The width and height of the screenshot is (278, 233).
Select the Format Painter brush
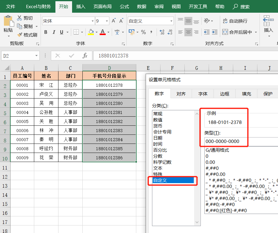coord(19,35)
